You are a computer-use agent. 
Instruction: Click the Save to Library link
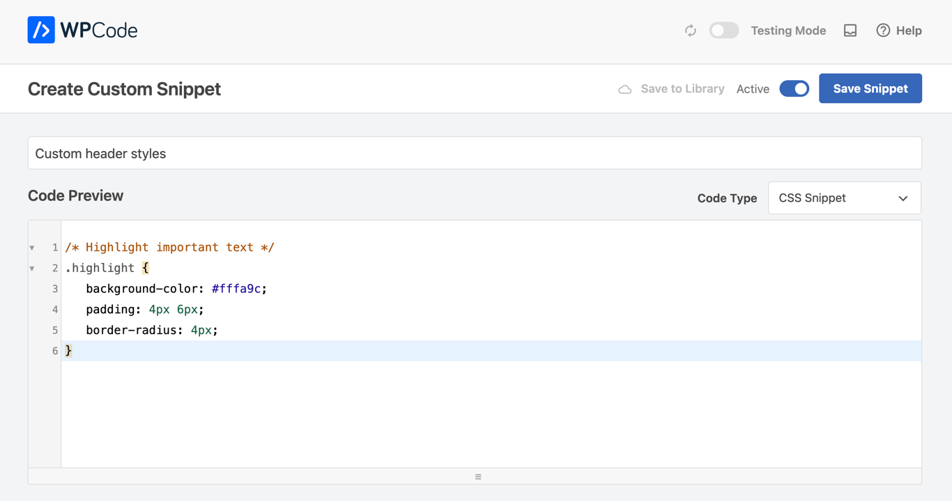click(x=682, y=88)
